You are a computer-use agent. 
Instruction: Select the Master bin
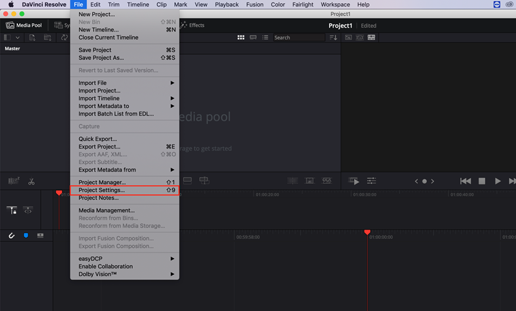pyautogui.click(x=12, y=48)
